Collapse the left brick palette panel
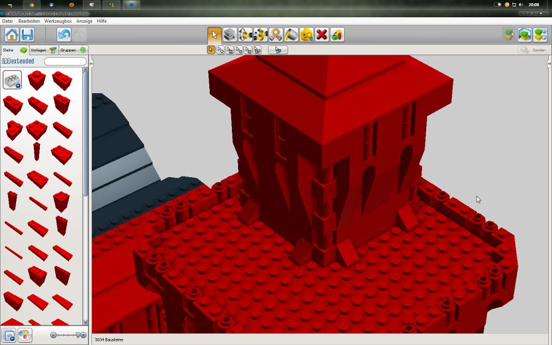 coord(91,64)
